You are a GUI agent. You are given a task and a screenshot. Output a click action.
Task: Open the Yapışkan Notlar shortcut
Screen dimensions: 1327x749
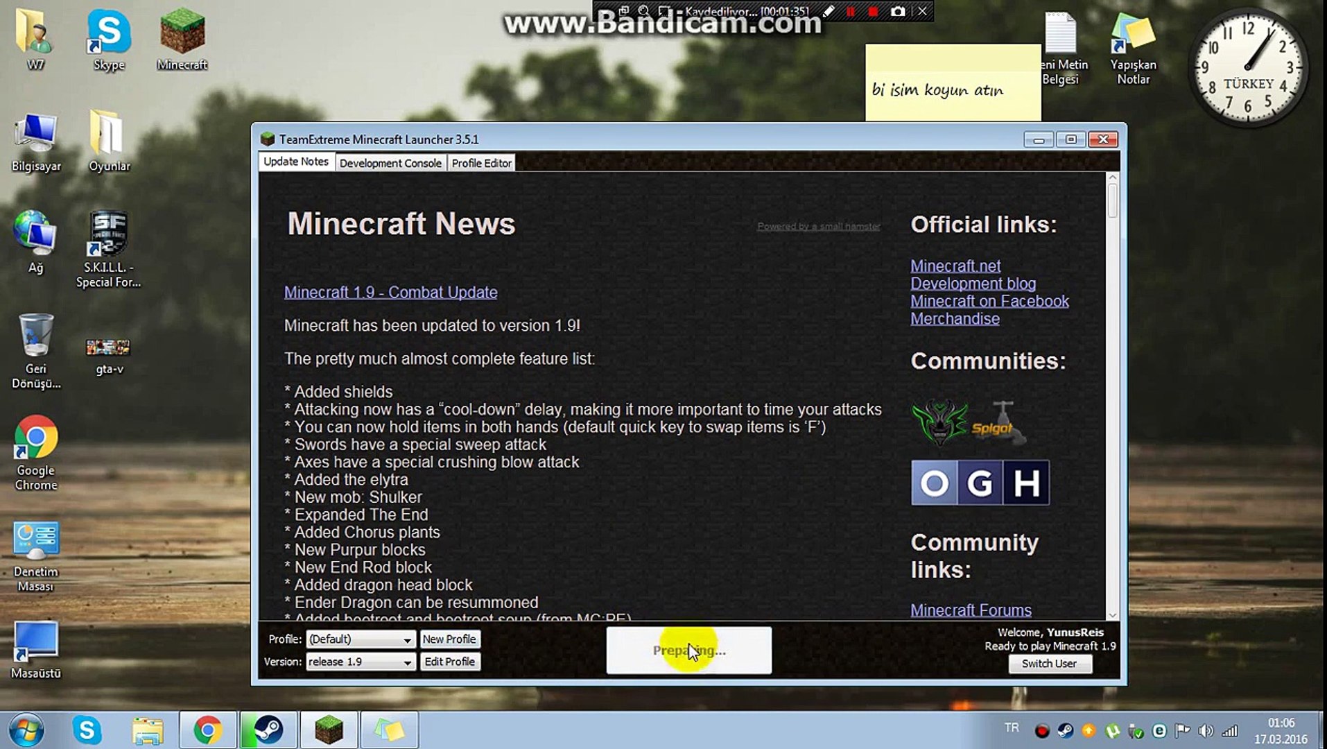pyautogui.click(x=1133, y=49)
